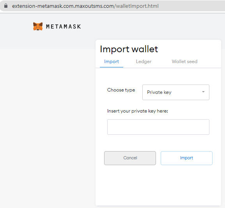This screenshot has width=225, height=208.
Task: Open the Private key type dropdown
Action: coord(176,92)
